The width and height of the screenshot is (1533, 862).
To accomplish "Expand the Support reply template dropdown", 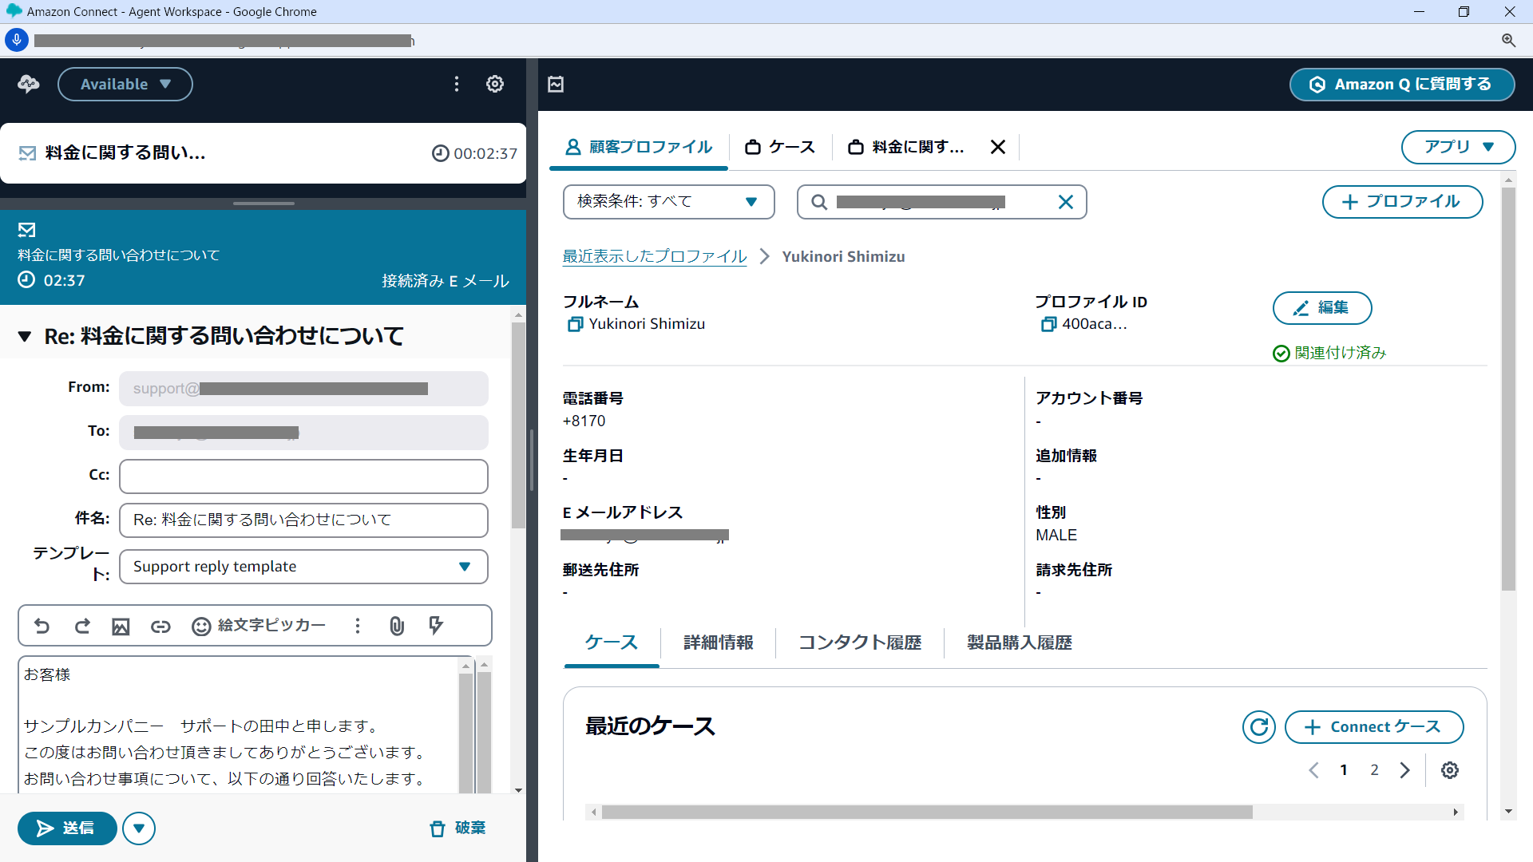I will coord(303,567).
